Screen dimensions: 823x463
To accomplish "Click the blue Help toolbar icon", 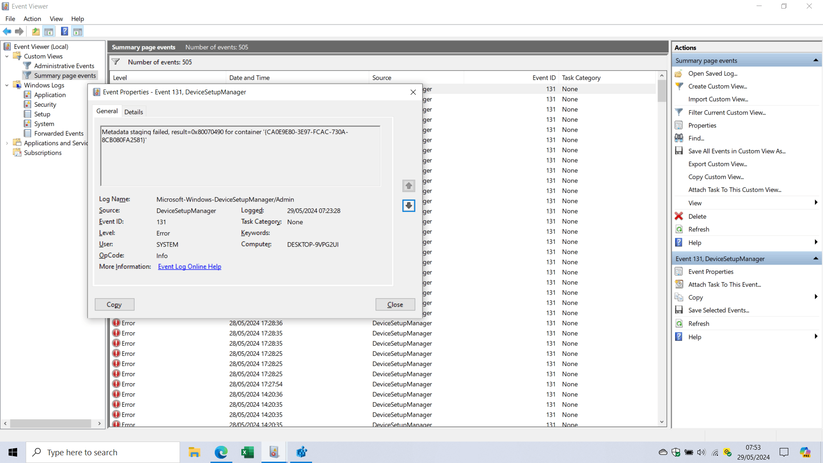I will [64, 31].
